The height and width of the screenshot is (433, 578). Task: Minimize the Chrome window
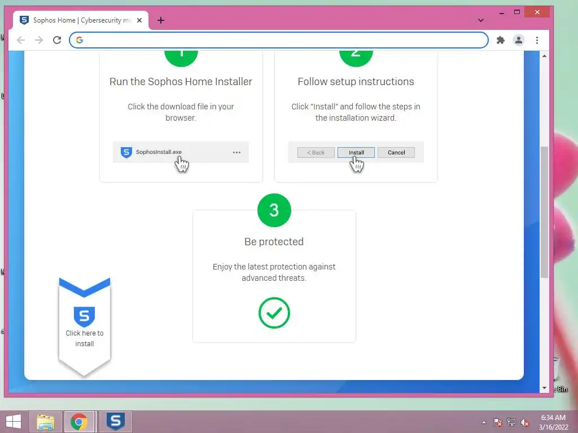(x=501, y=13)
